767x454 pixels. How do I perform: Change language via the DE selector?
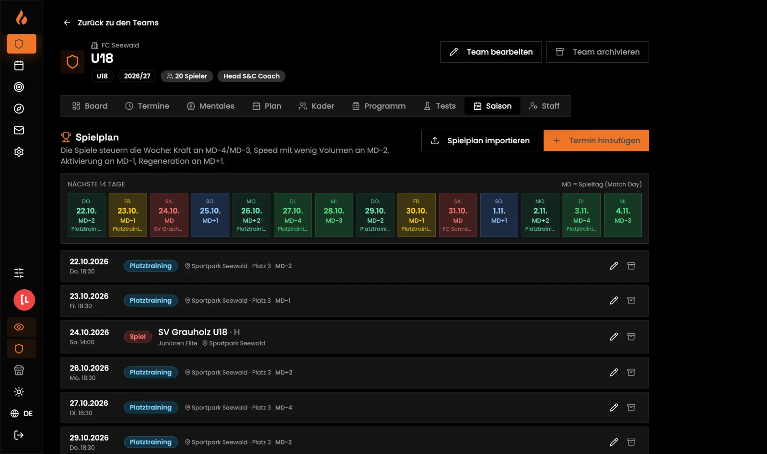coord(22,413)
